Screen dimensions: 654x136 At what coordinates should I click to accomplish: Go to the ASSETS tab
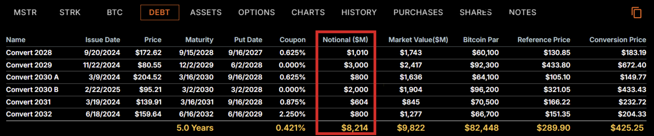(x=206, y=13)
